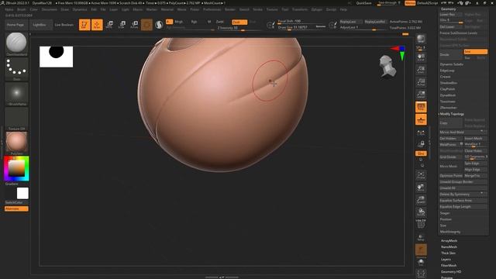This screenshot has height=279, width=496.
Task: Activate the Move transform tool
Action: (109, 25)
